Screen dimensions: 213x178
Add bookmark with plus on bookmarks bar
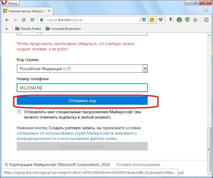tap(6, 29)
